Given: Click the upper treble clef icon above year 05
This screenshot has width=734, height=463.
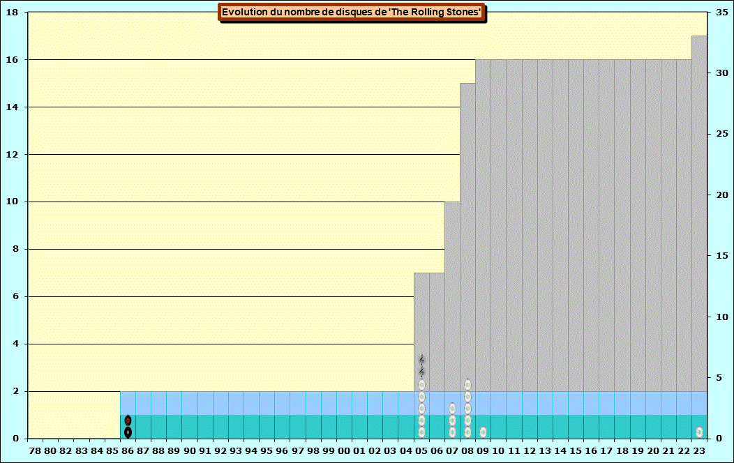Looking at the screenshot, I should point(421,360).
